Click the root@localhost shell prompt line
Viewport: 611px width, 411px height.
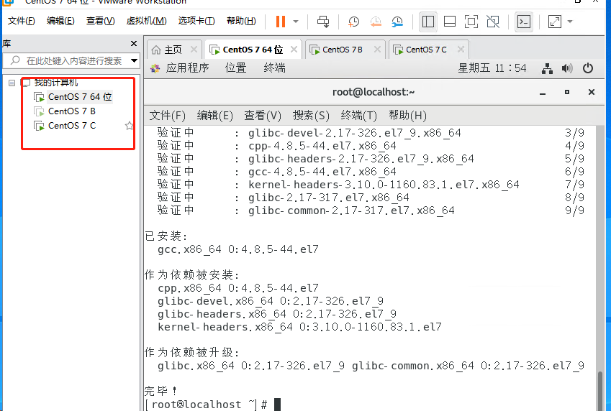pos(207,405)
